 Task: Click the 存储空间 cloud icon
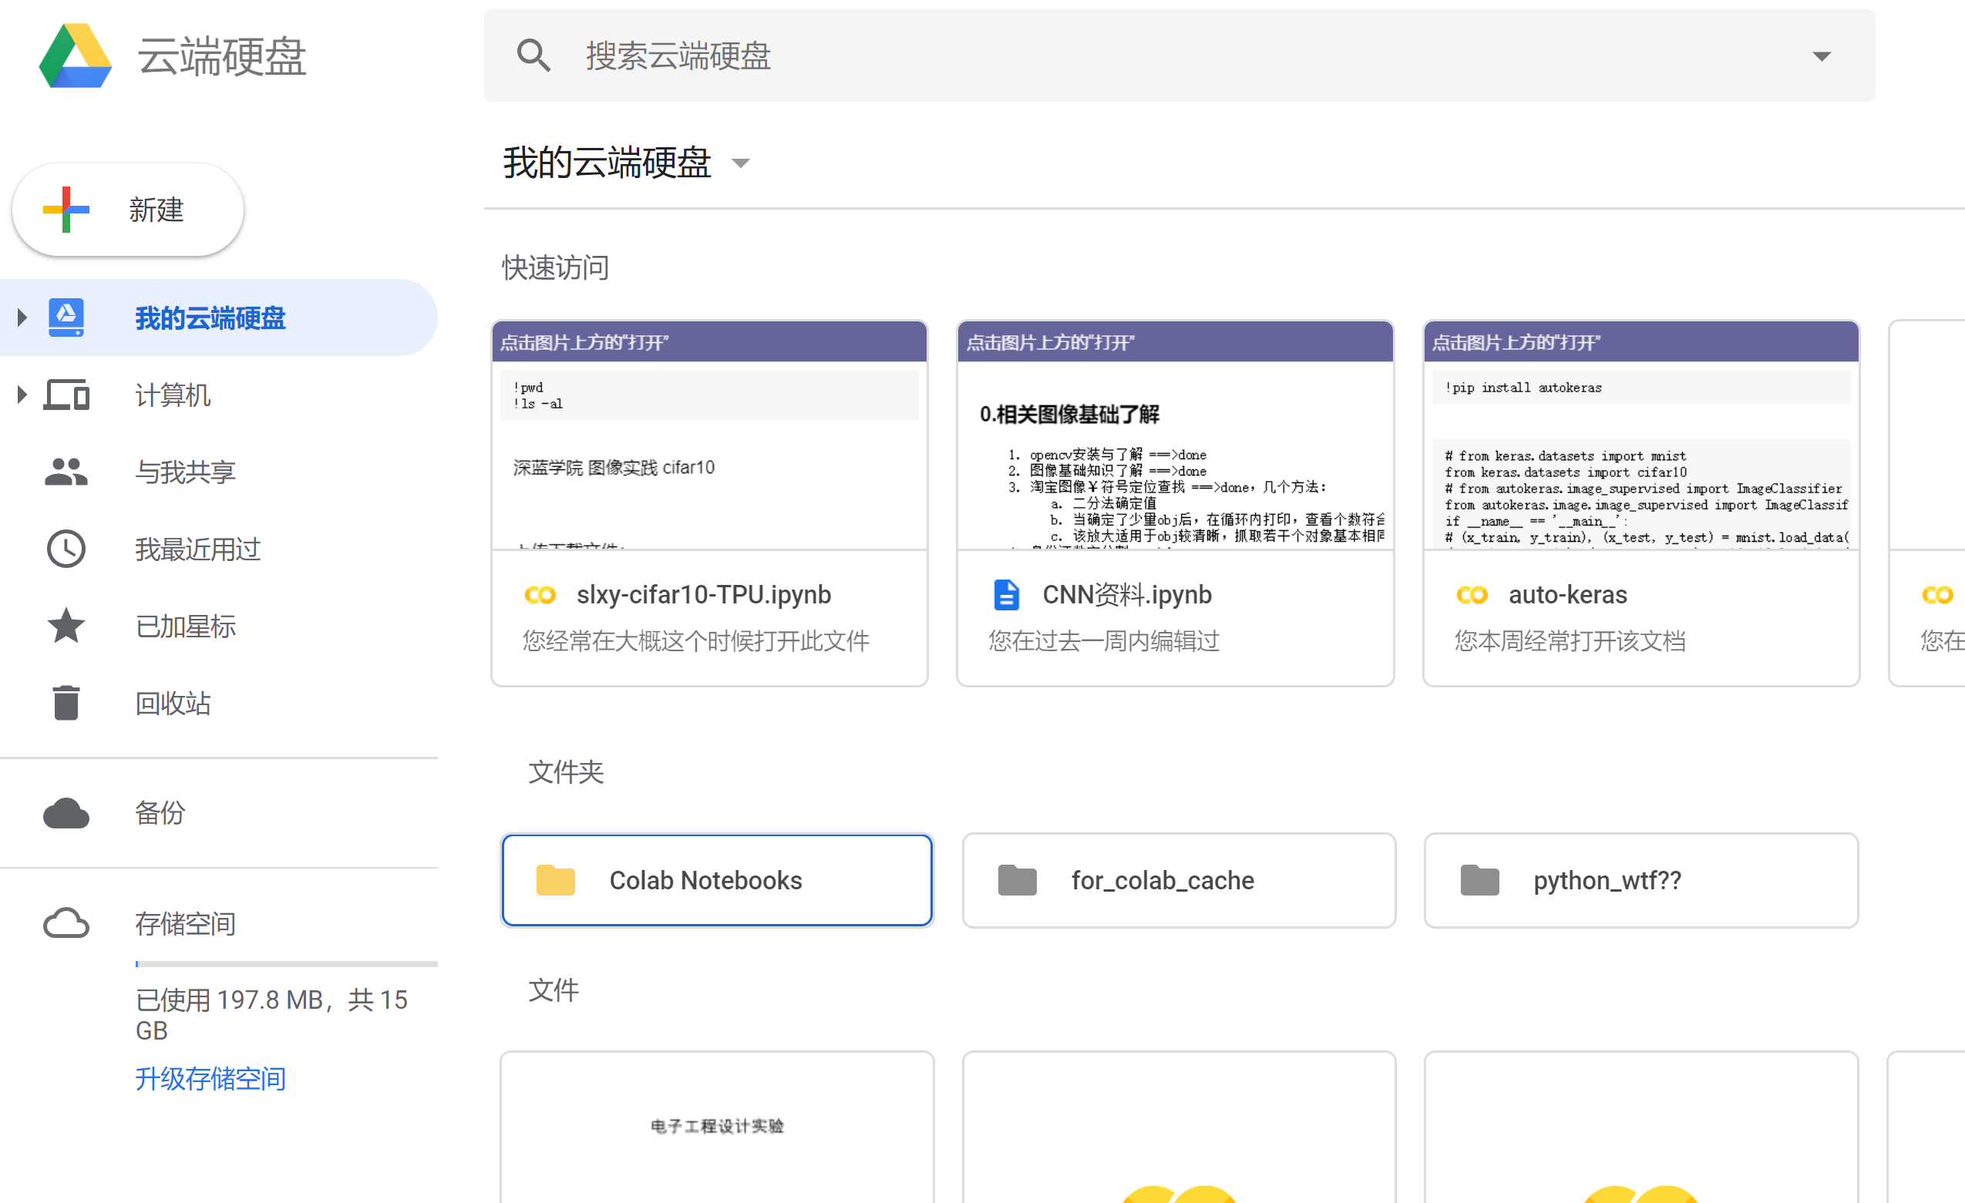(x=66, y=922)
